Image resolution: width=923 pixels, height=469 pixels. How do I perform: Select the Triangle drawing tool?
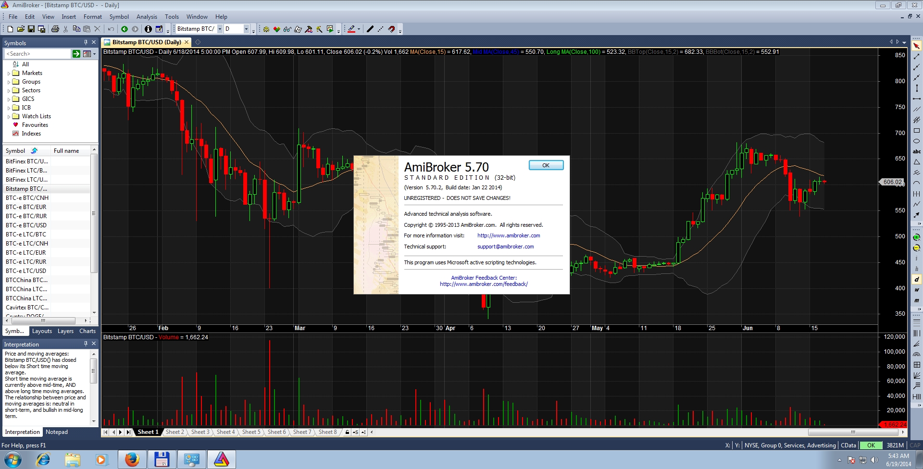917,162
